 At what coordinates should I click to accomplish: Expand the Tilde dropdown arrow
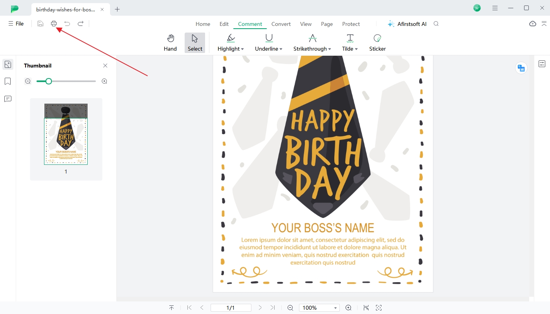click(x=356, y=49)
